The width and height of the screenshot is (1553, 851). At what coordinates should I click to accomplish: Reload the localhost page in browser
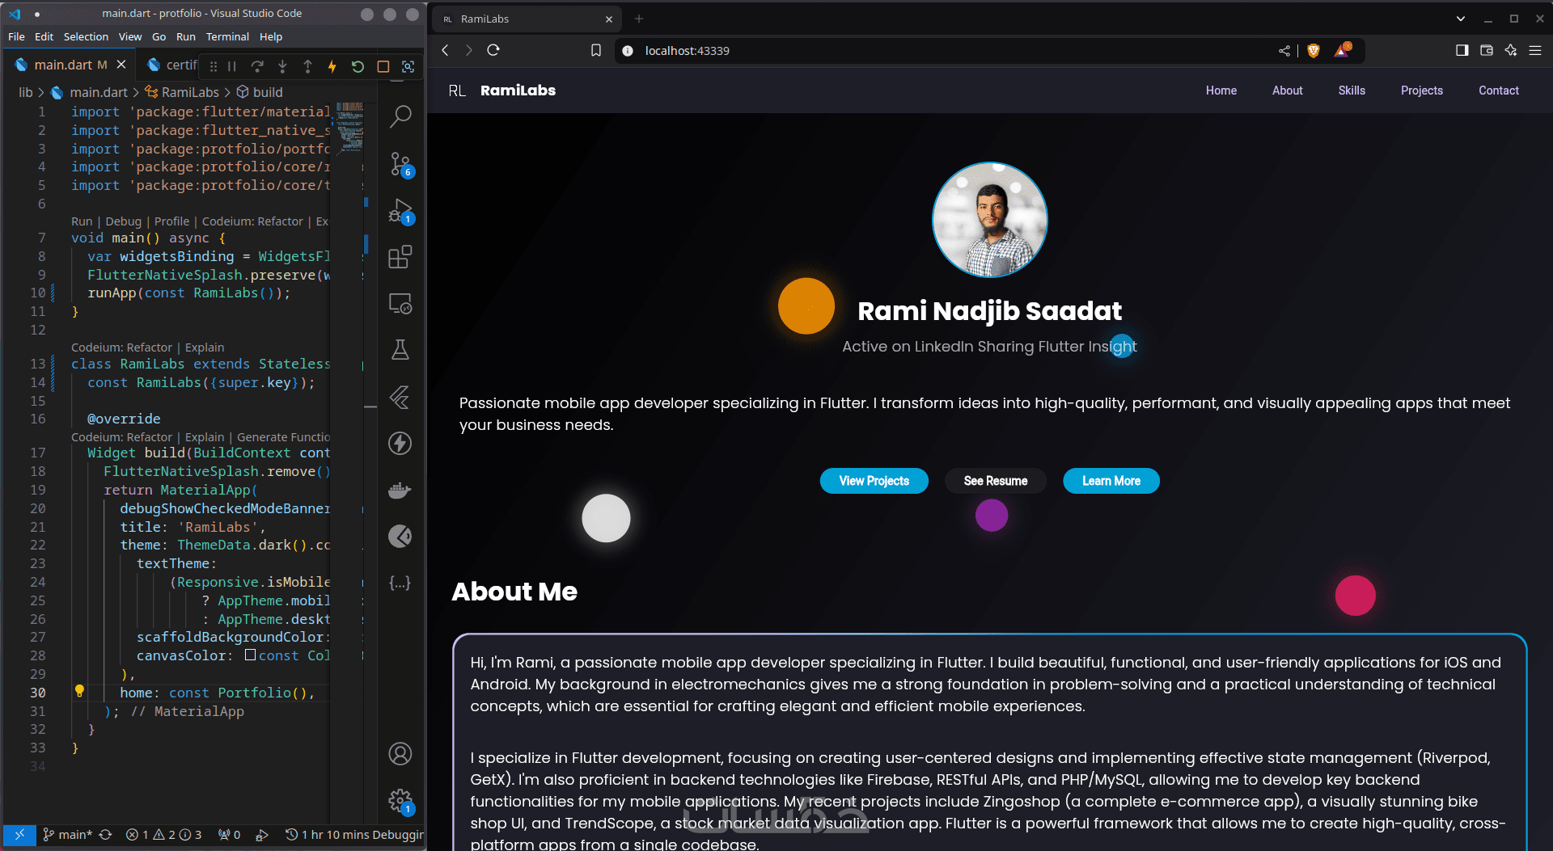(493, 50)
